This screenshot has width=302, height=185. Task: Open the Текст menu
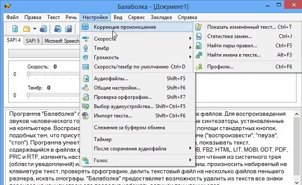[53, 17]
